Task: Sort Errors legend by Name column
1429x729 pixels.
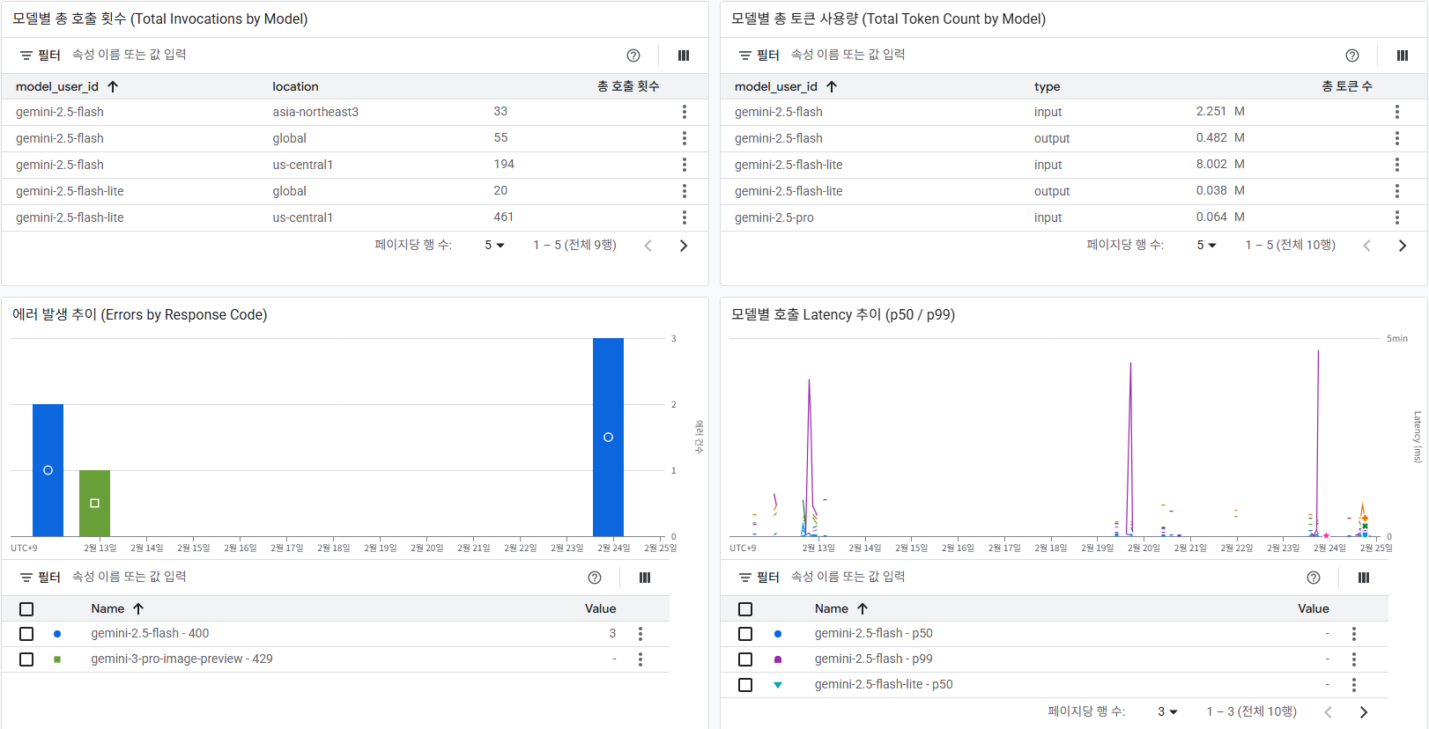Action: (117, 609)
